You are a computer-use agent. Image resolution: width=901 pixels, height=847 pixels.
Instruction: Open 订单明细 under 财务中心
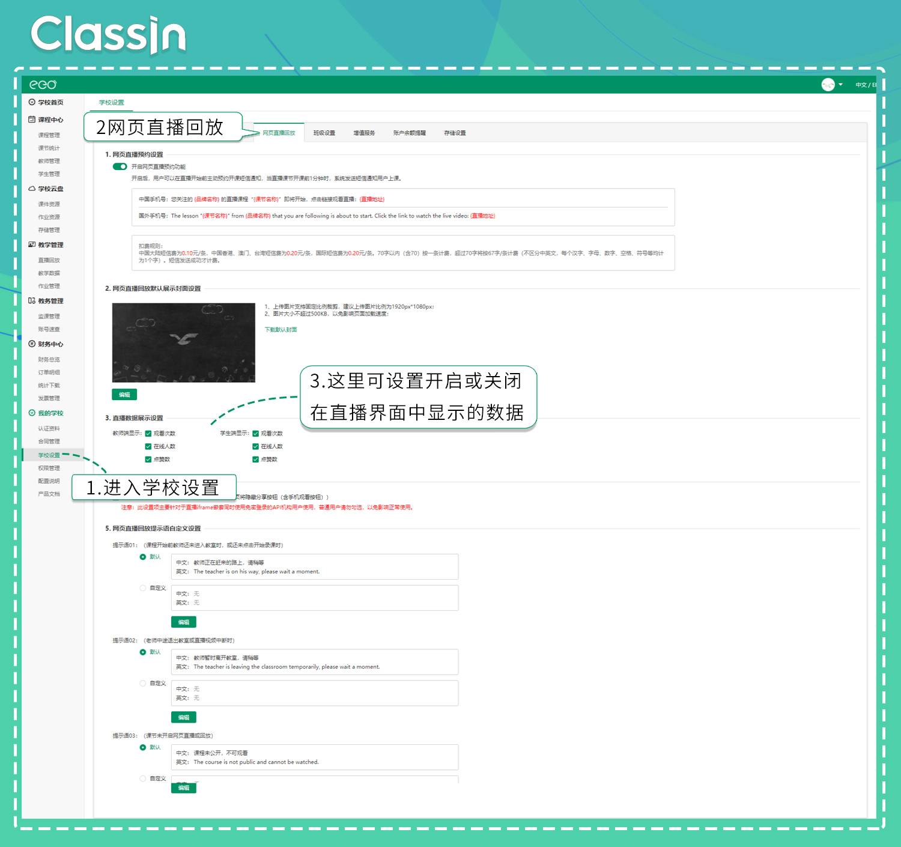tap(49, 372)
